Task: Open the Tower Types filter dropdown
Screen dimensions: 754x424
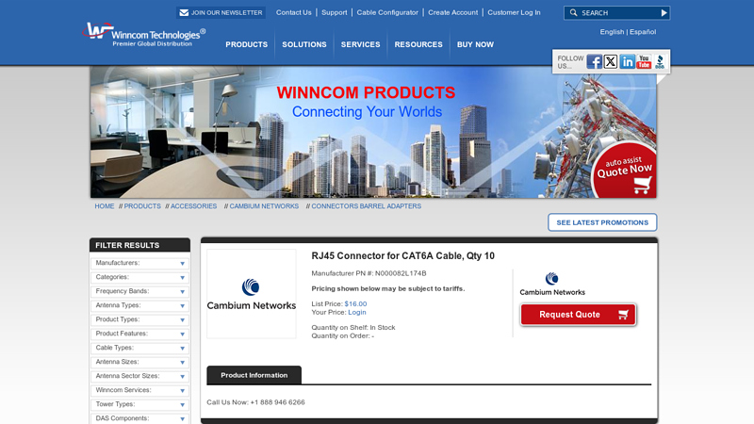Action: (139, 404)
